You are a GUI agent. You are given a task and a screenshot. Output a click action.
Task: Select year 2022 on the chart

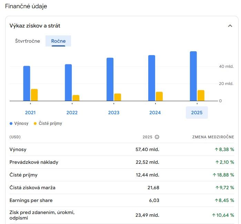[x=72, y=113]
